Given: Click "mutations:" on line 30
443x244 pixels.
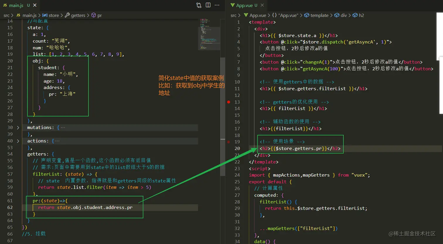Looking at the screenshot, I should point(40,127).
